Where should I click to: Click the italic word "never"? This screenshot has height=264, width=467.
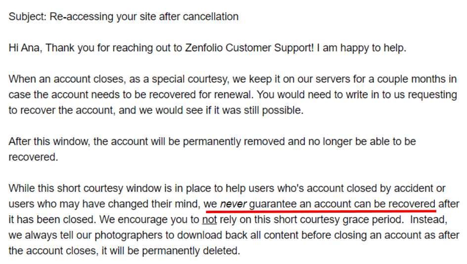(233, 204)
